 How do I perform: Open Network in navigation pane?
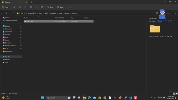click(x=6, y=60)
